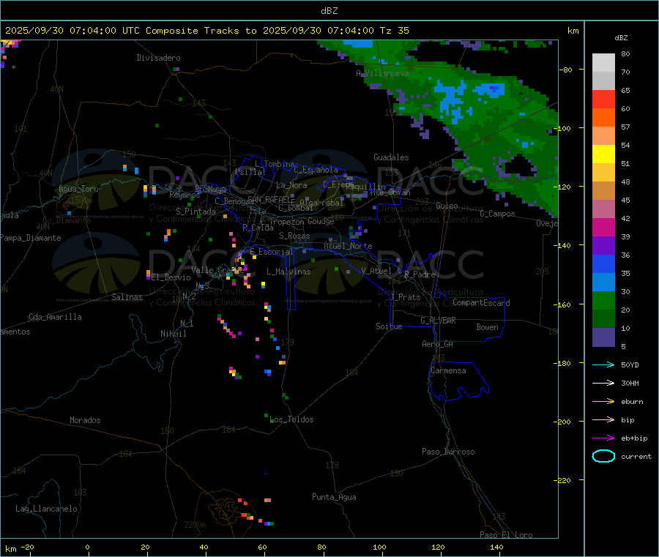Viewport: 659px width, 557px height.
Task: Click the C_Campos map label
Action: 498,214
